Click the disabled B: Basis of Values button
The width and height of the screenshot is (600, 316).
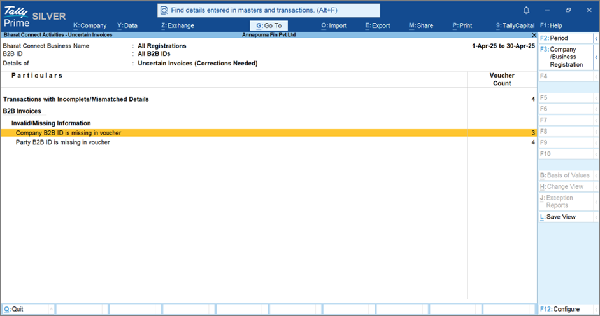pyautogui.click(x=566, y=175)
